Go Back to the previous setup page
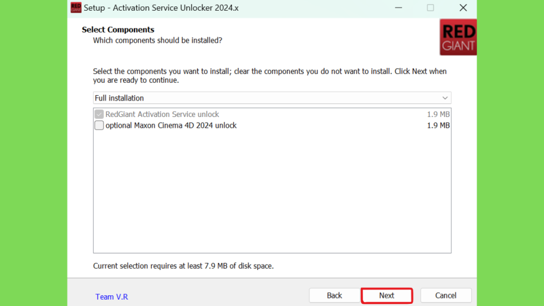Image resolution: width=544 pixels, height=306 pixels. (x=335, y=295)
